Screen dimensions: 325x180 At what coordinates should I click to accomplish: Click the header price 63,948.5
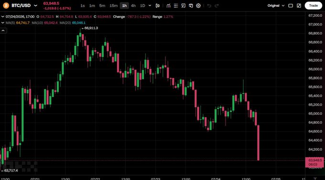51,3
